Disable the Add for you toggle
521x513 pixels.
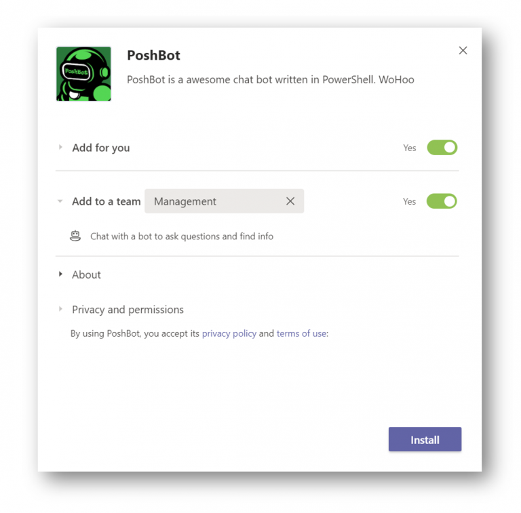coord(442,148)
